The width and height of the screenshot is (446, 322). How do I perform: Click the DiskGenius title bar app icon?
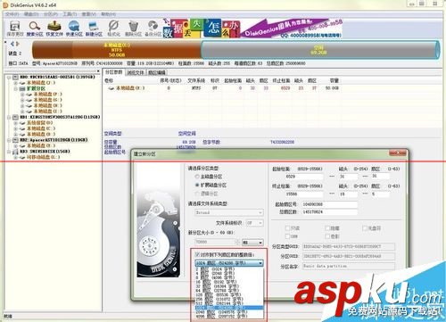tap(5, 5)
